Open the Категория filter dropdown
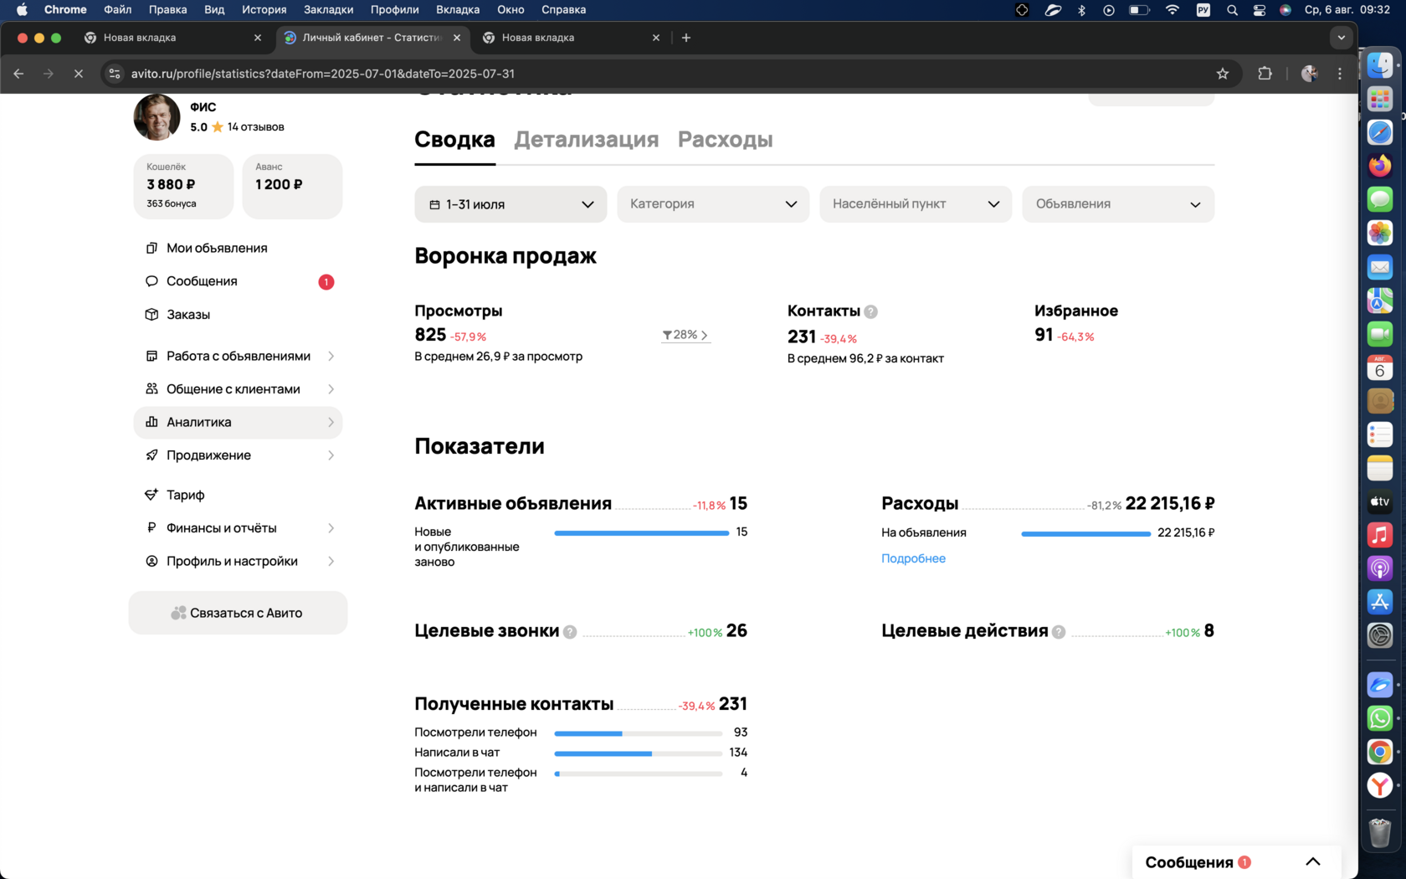This screenshot has height=879, width=1406. [x=713, y=204]
